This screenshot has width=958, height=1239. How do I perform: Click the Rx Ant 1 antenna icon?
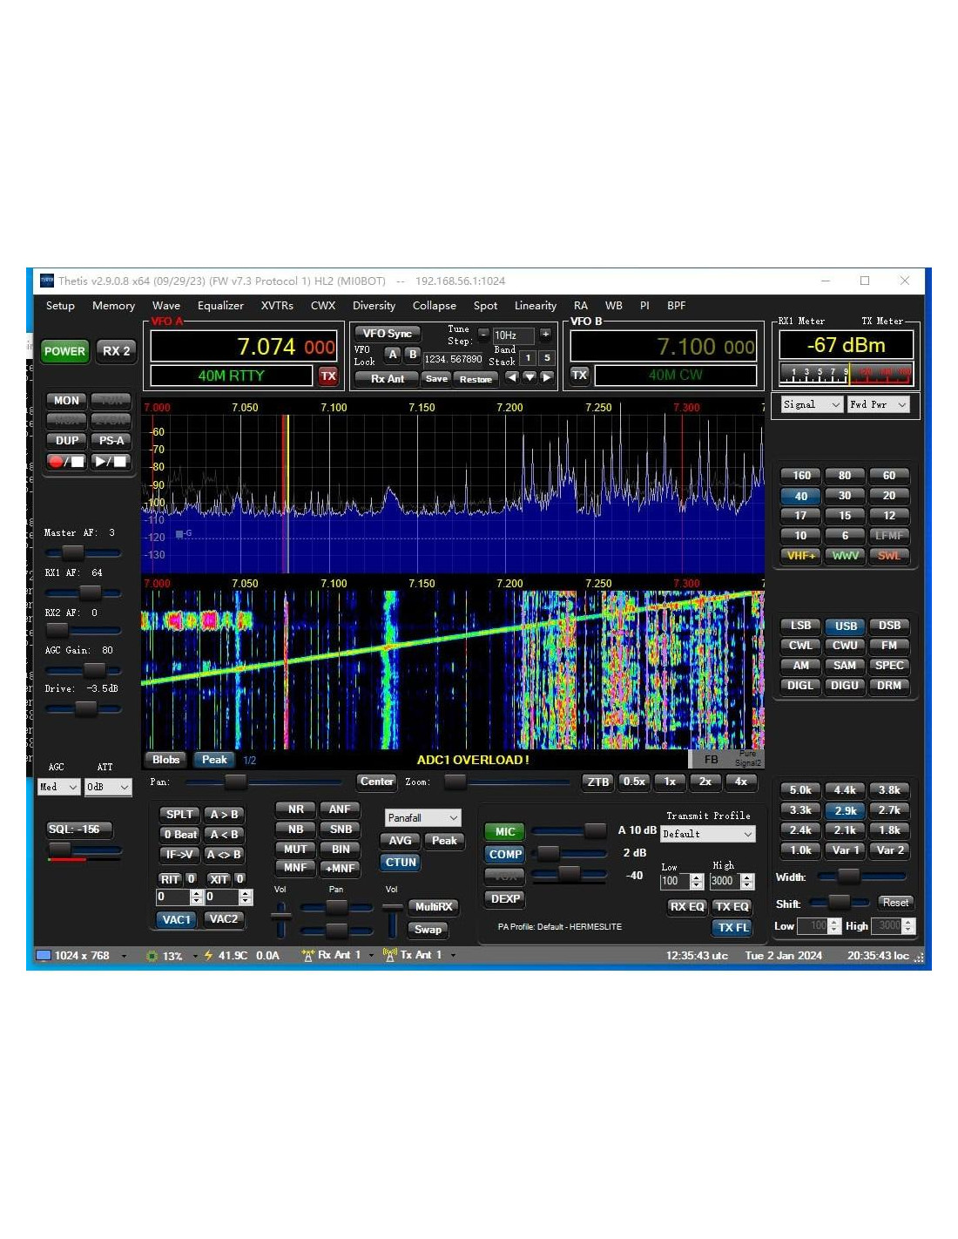pos(307,956)
